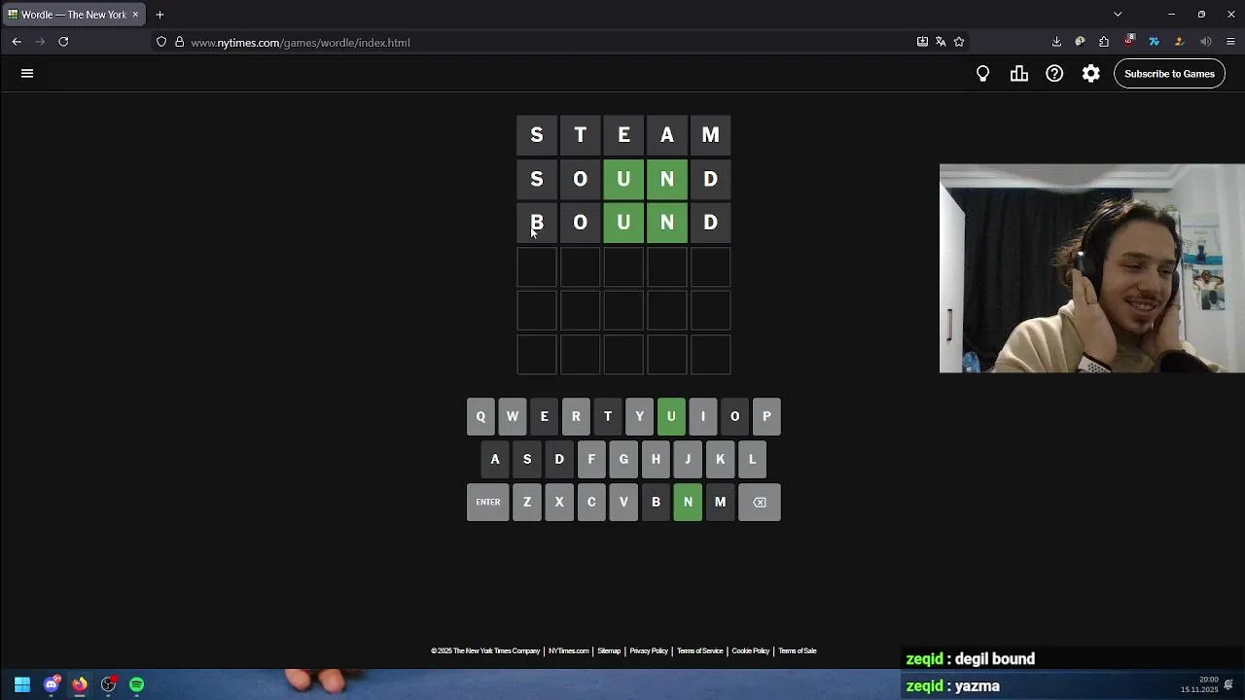The width and height of the screenshot is (1245, 700).
Task: Tap the L key on the Wordle keyboard
Action: pos(752,460)
